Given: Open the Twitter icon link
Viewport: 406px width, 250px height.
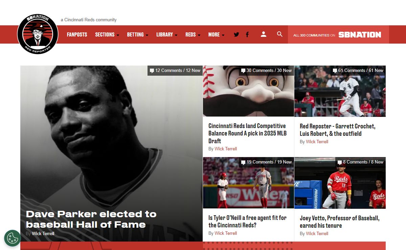Looking at the screenshot, I should (x=236, y=34).
